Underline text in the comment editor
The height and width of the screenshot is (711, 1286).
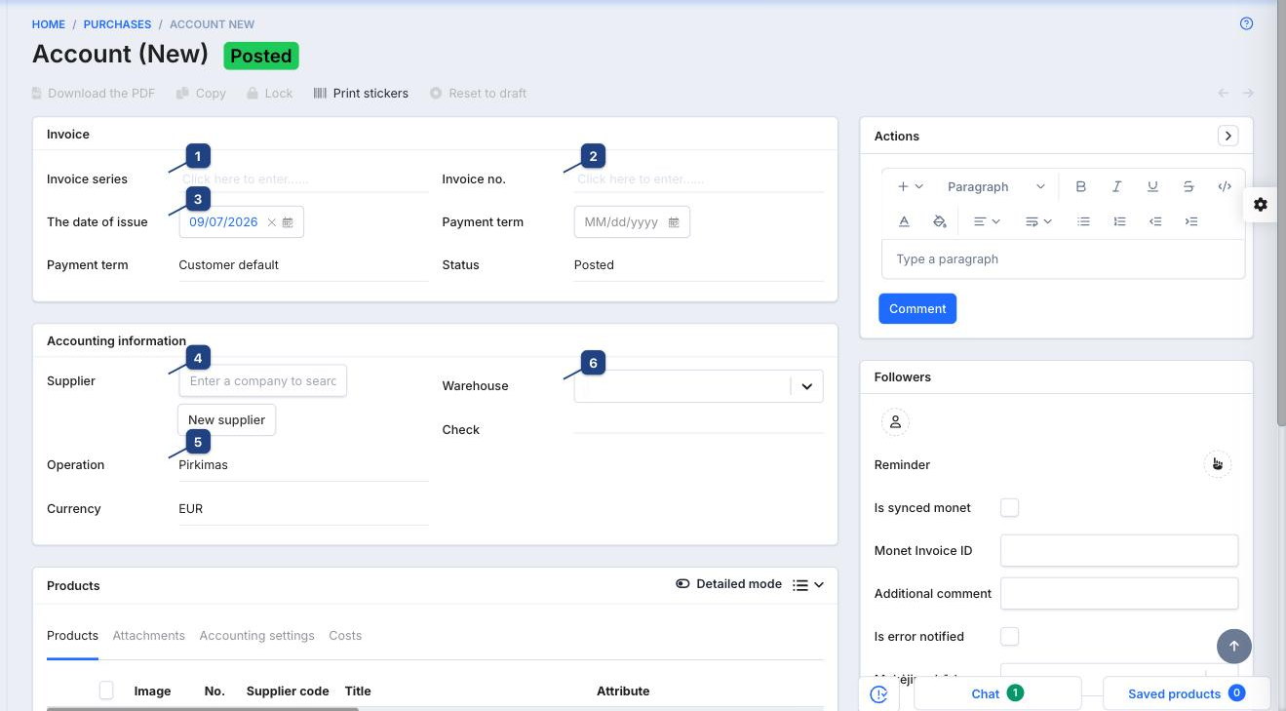(1152, 186)
